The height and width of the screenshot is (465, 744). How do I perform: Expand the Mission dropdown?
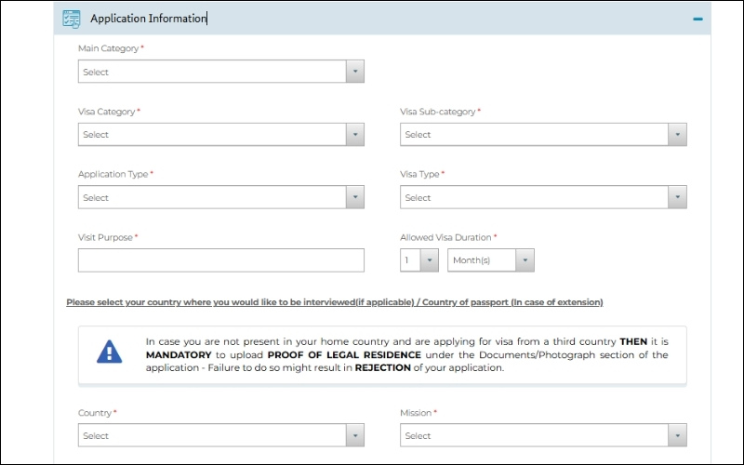point(535,435)
